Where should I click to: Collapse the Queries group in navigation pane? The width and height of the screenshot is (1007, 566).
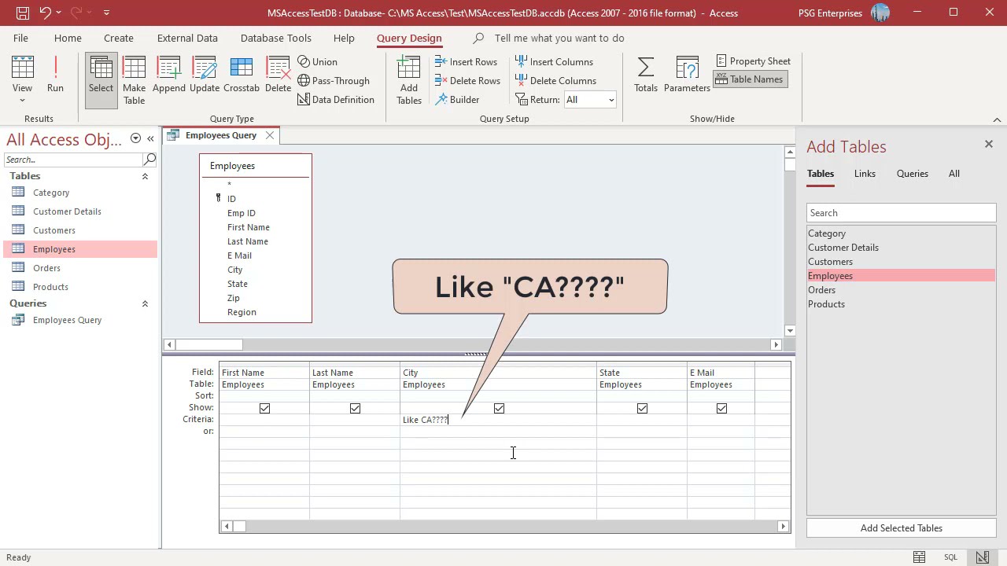pyautogui.click(x=145, y=303)
